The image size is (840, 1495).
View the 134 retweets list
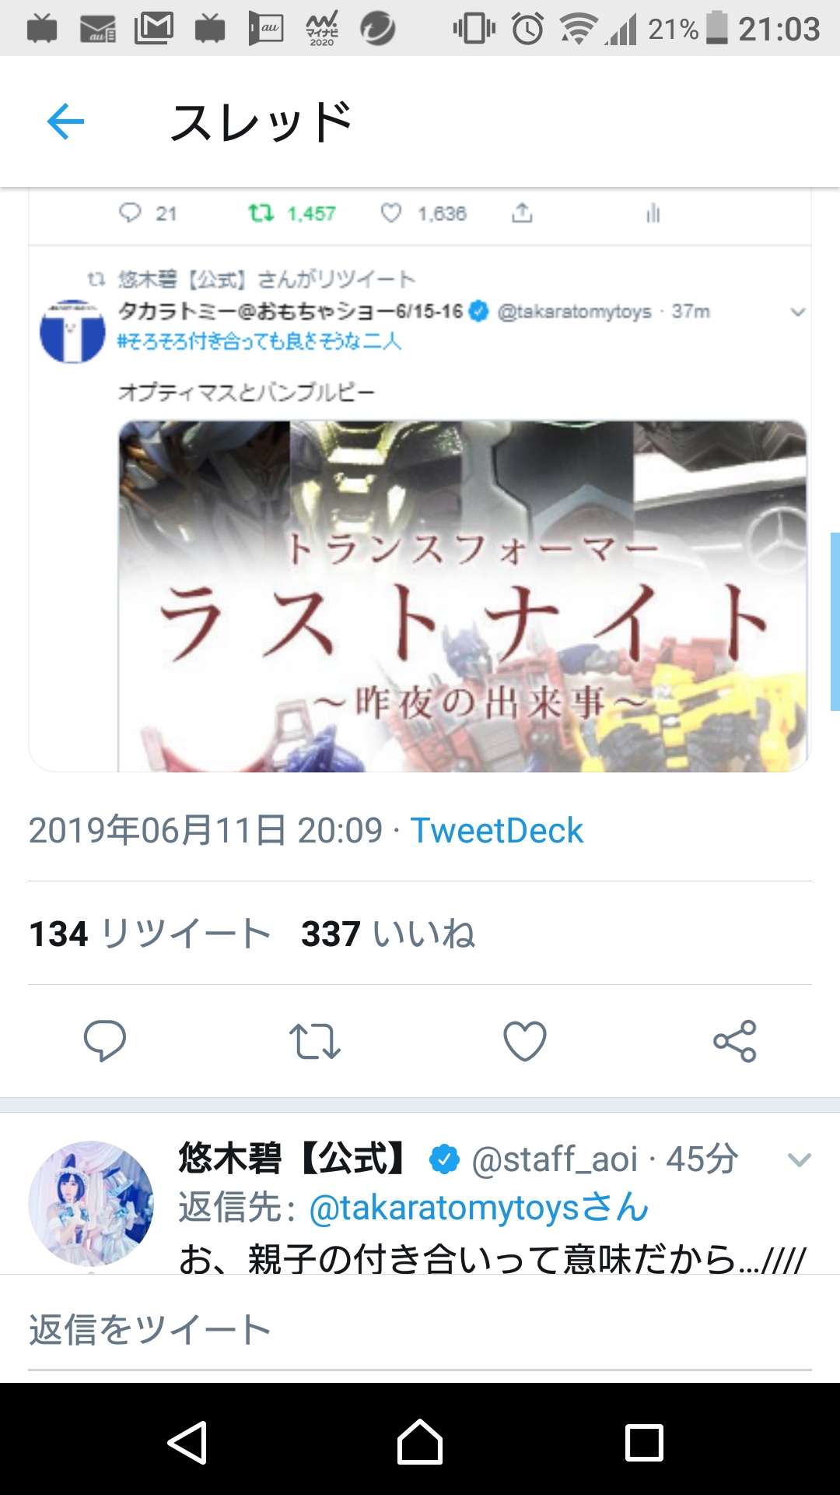(150, 934)
